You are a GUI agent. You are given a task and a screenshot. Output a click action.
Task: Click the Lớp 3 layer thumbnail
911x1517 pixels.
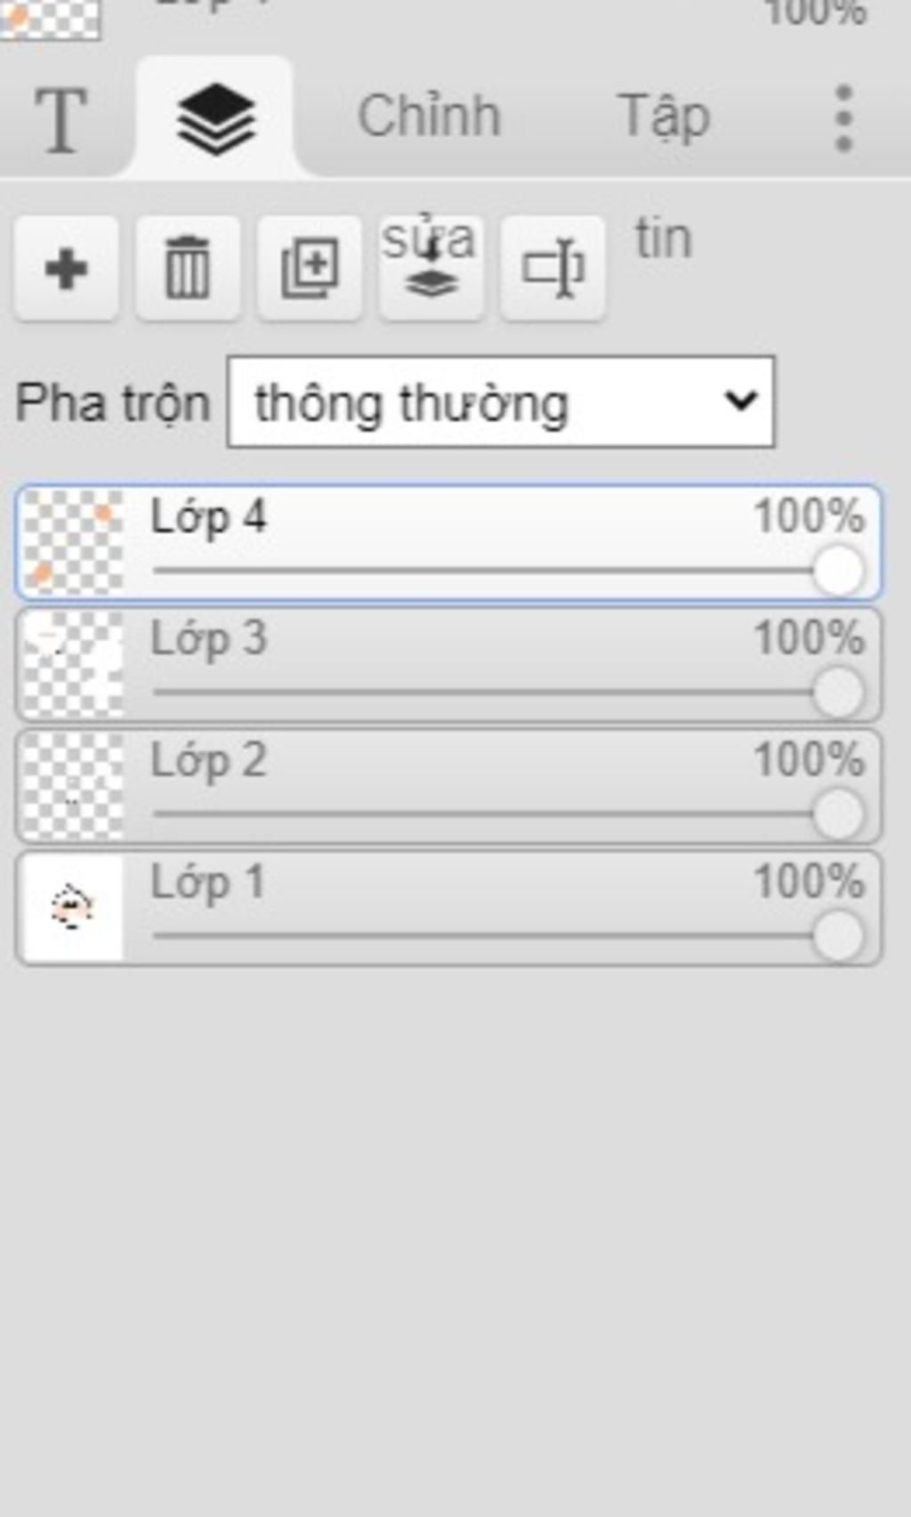[x=72, y=665]
